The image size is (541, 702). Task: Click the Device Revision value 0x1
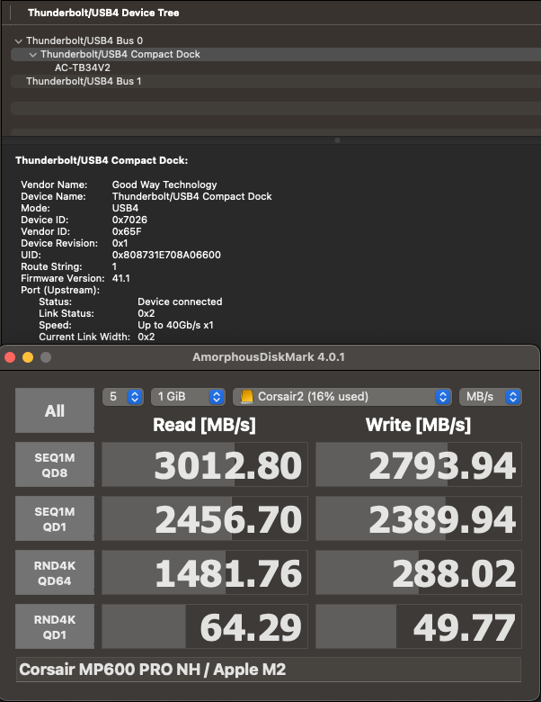tap(120, 243)
